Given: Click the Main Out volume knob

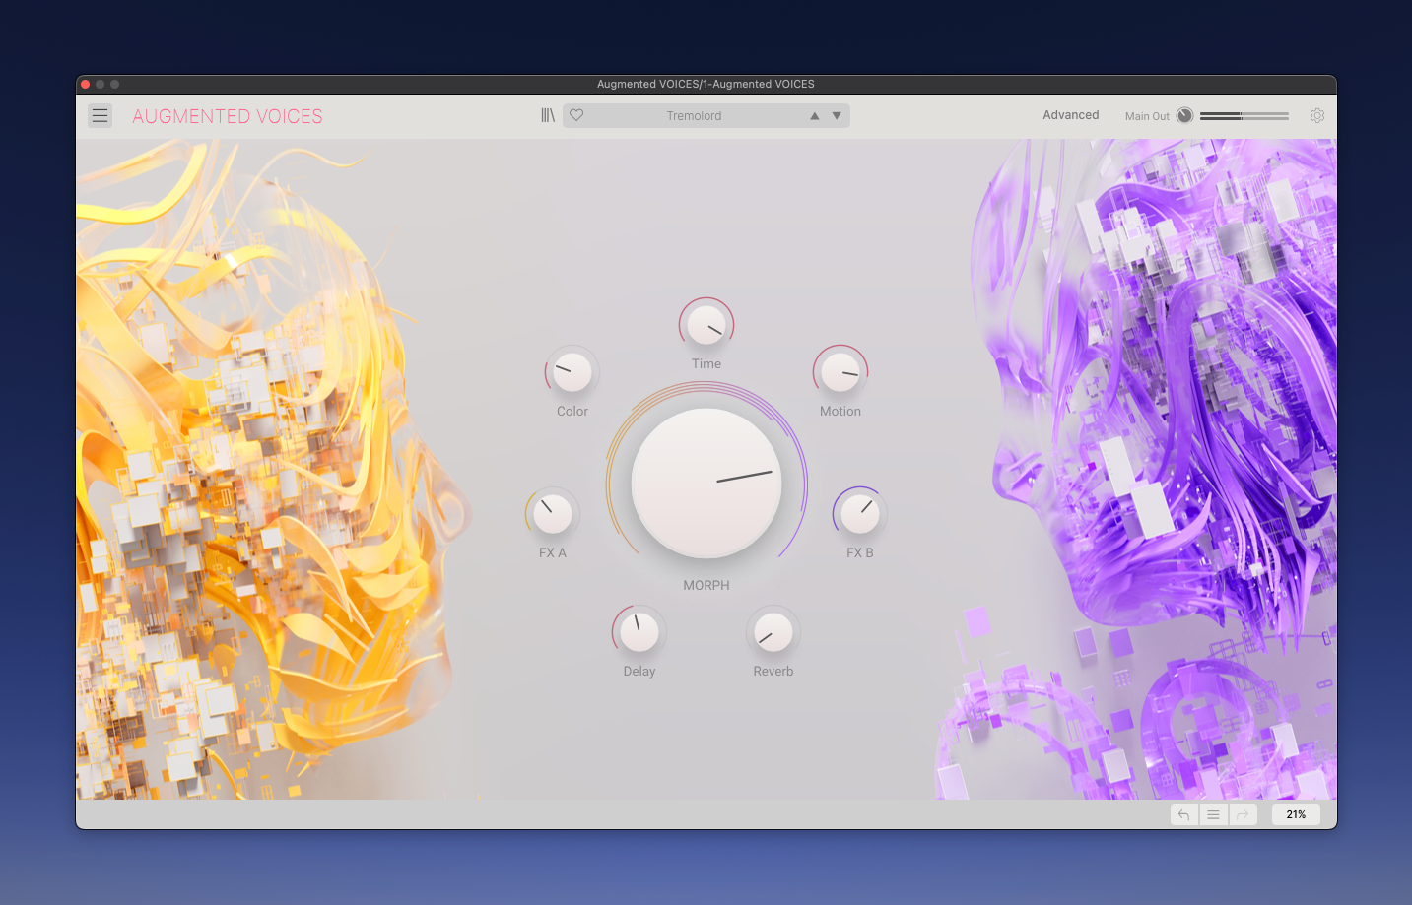Looking at the screenshot, I should tap(1184, 116).
